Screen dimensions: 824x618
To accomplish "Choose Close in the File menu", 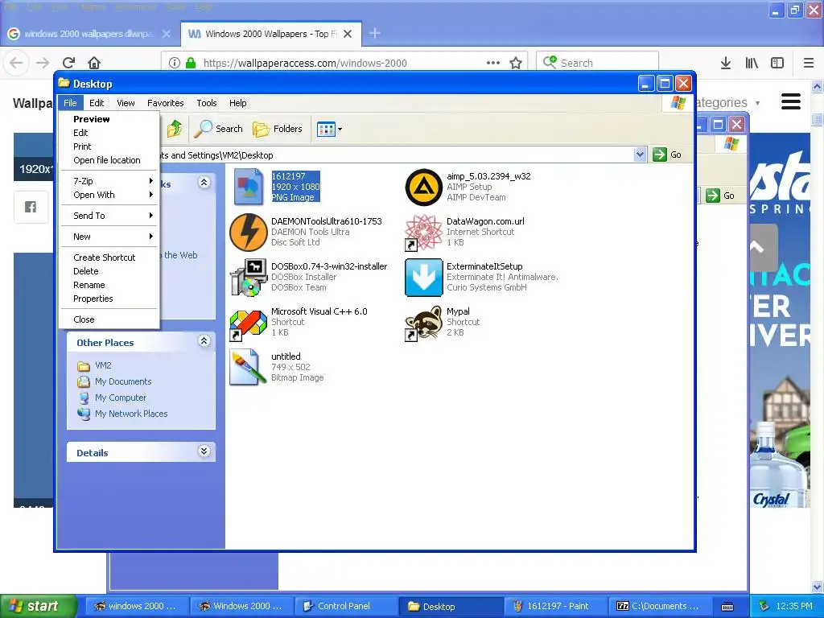I will (109, 319).
